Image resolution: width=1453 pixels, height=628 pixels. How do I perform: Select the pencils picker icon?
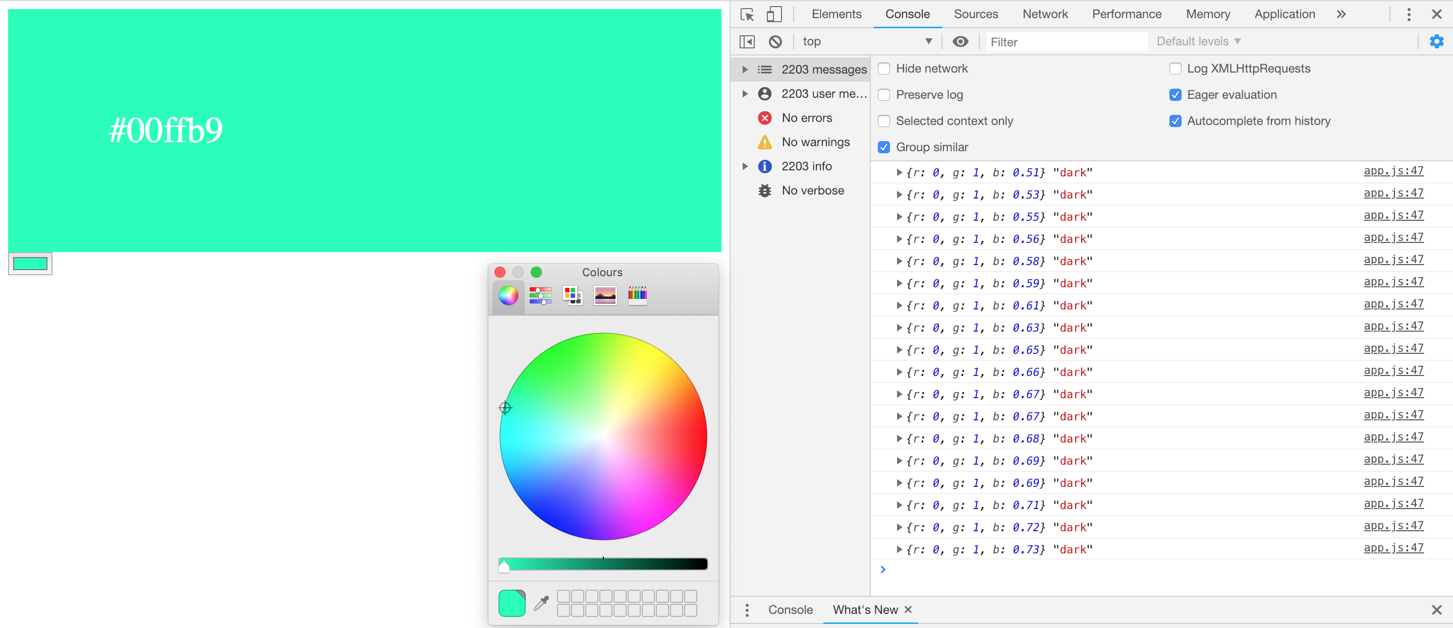pos(637,295)
